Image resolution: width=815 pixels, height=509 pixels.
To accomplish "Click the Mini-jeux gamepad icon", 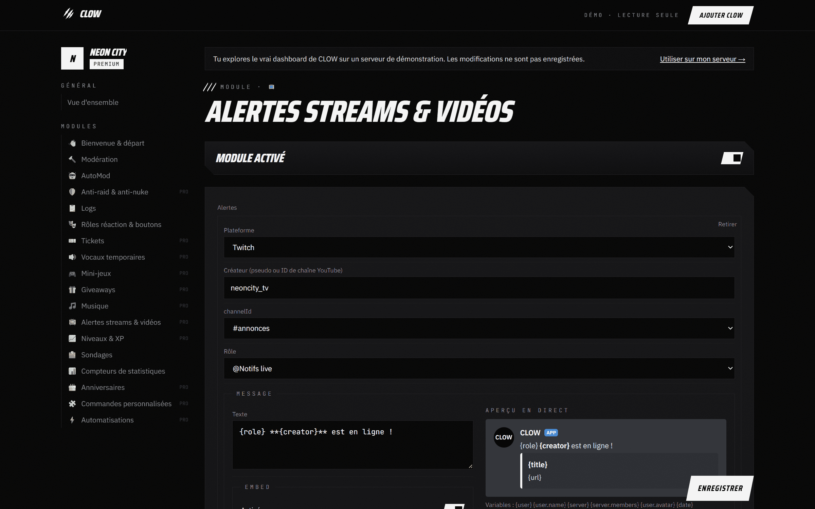I will coord(72,274).
